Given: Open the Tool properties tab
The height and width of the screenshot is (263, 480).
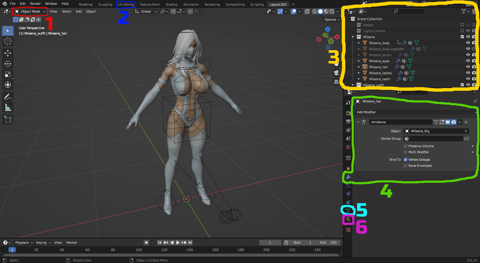Looking at the screenshot, I should point(348,102).
